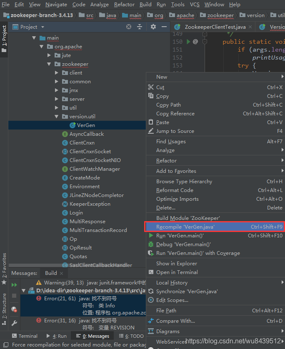Open the Project view dropdown arrow

[42, 27]
